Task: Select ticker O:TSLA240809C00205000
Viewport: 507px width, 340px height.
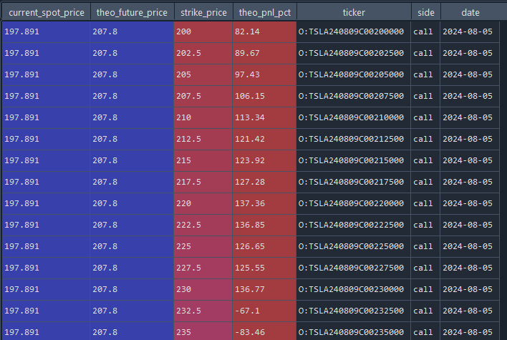Action: 354,74
